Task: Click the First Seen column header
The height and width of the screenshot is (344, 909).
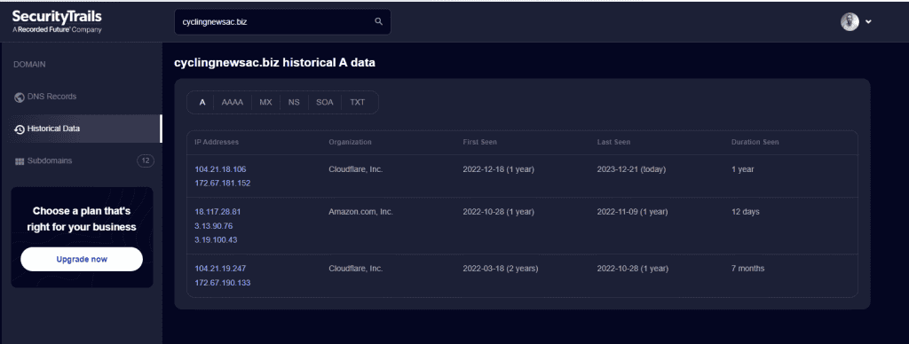Action: (x=479, y=142)
